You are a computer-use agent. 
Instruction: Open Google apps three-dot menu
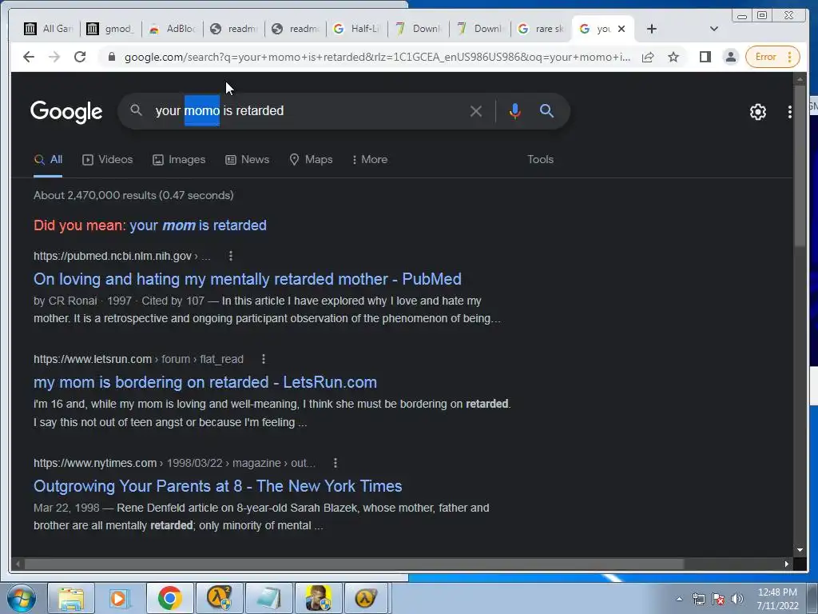click(790, 112)
